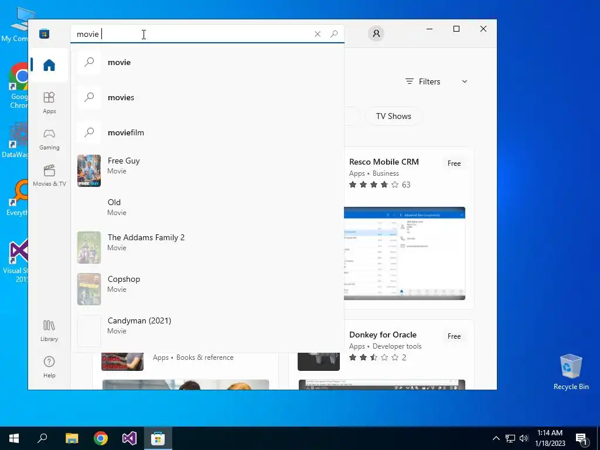Image resolution: width=600 pixels, height=450 pixels.
Task: Open the Windows Start menu
Action: tap(14, 438)
